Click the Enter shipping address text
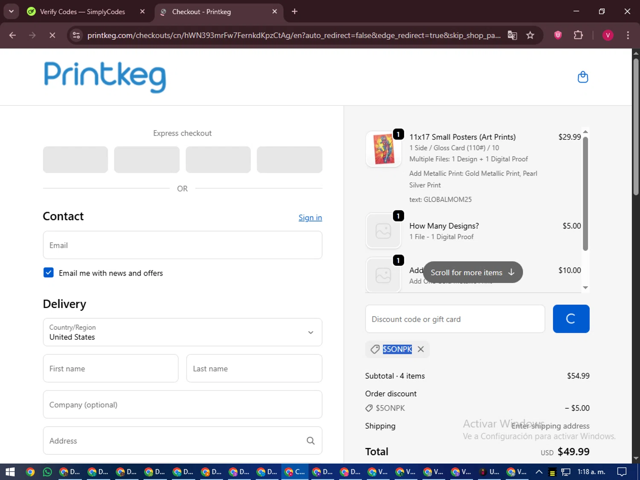The height and width of the screenshot is (480, 640). (550, 426)
